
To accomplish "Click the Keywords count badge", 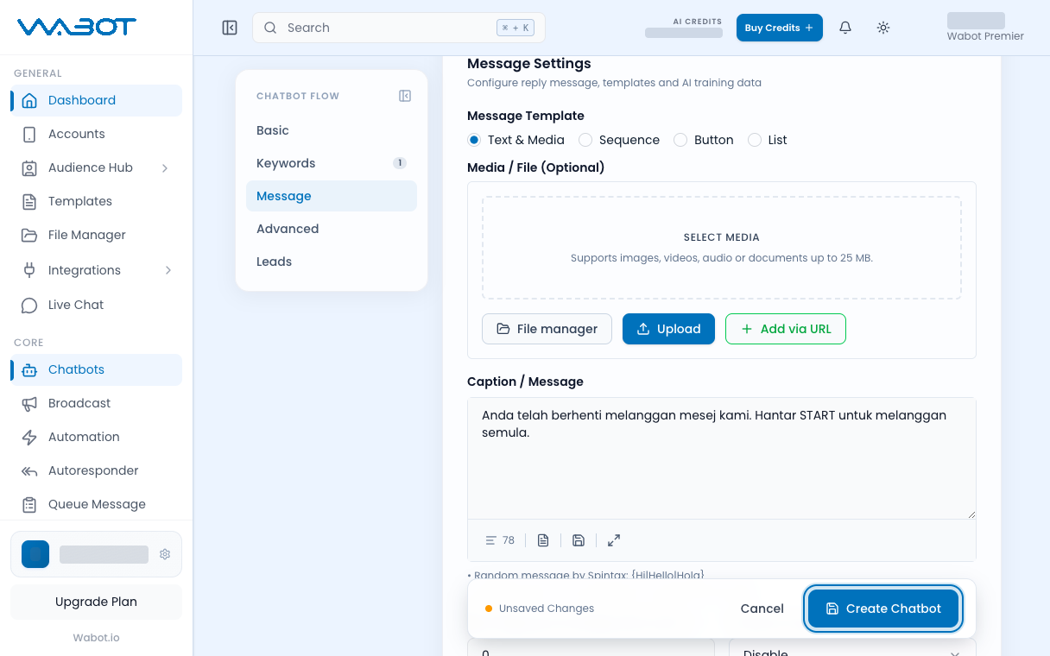I will [399, 163].
